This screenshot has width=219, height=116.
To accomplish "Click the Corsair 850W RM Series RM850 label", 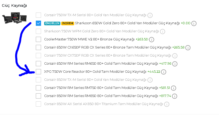I will (x=101, y=96).
